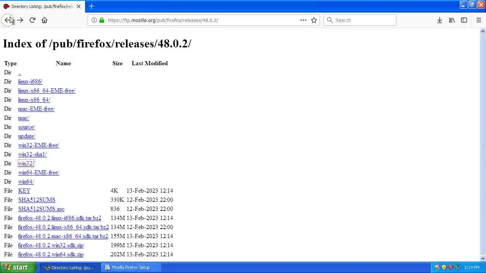Open the source/ directory

26,127
